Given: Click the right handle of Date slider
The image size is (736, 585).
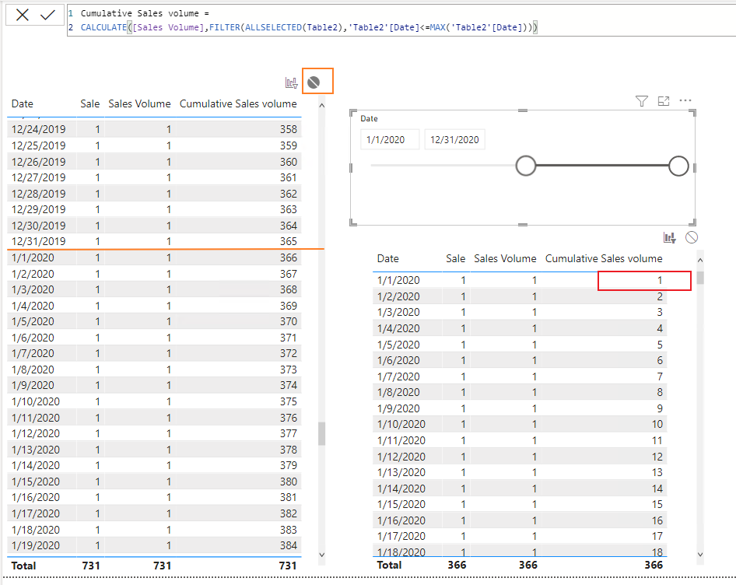Looking at the screenshot, I should pyautogui.click(x=678, y=166).
